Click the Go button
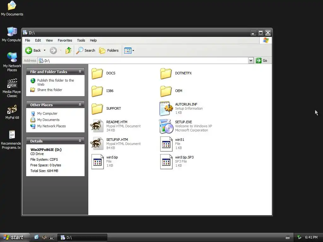The image size is (323, 242). (x=261, y=60)
